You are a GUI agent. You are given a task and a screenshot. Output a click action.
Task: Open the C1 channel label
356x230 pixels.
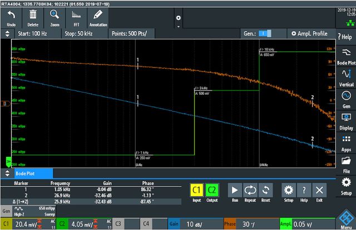[x=6, y=224]
